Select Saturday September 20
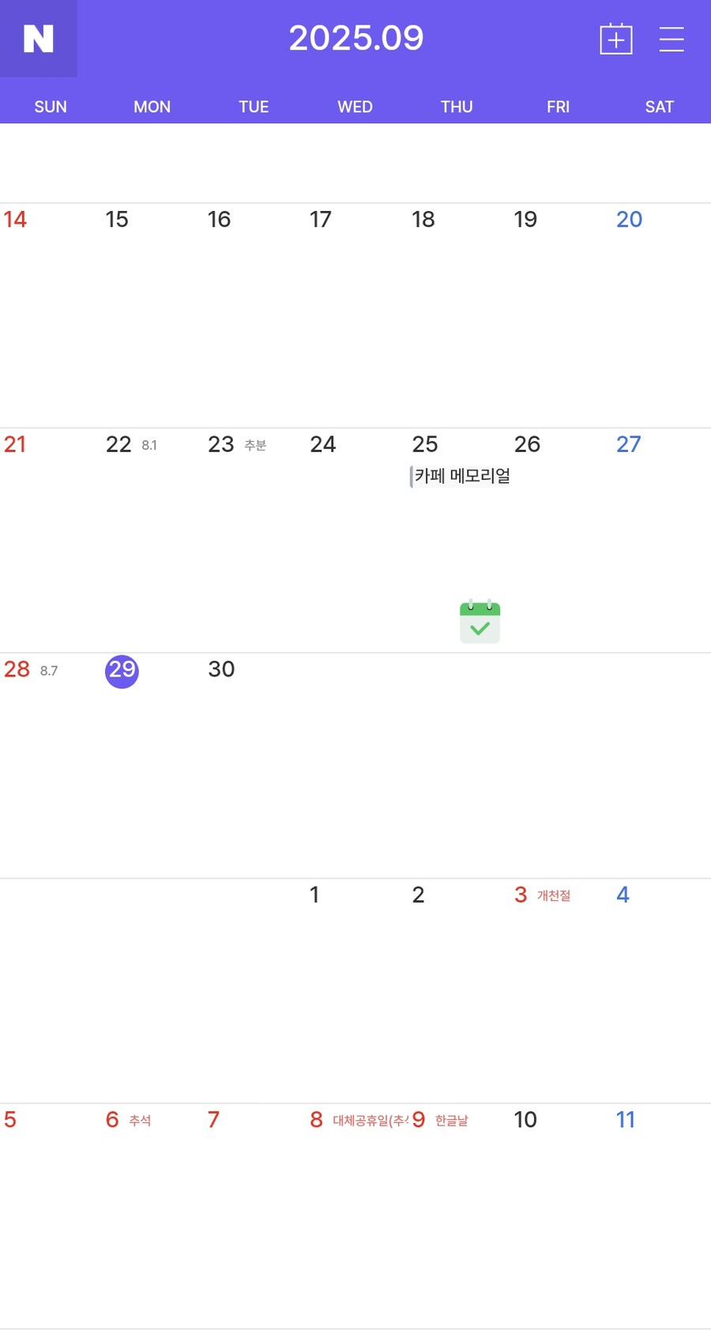711x1331 pixels. 629,220
